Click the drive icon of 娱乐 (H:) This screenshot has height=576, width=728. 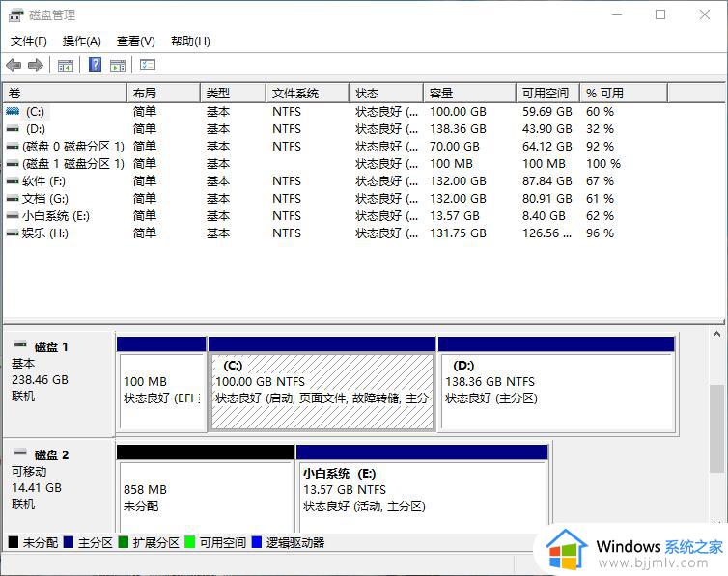point(13,233)
